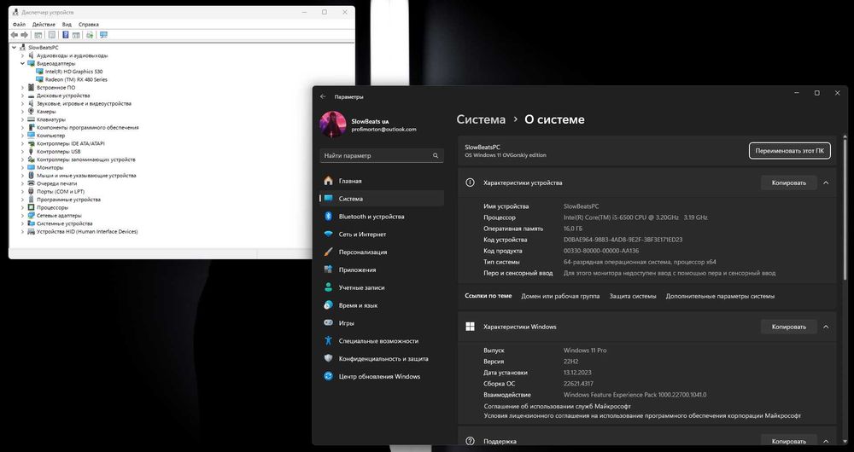This screenshot has width=854, height=452.
Task: Click the Back arrow in Device Manager toolbar
Action: tap(15, 35)
